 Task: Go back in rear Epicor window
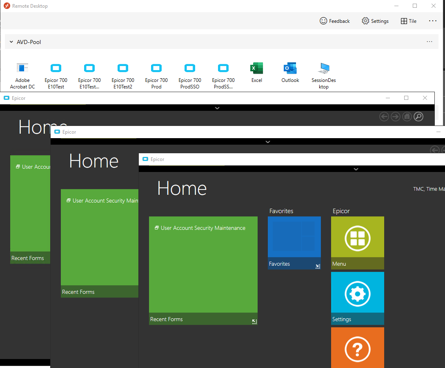(x=384, y=117)
